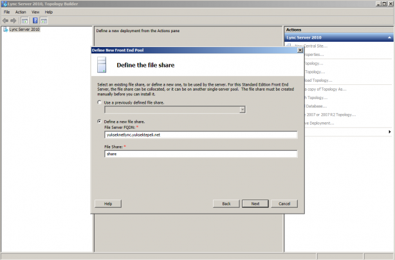This screenshot has height=260, width=395.
Task: Click the Database action in Actions pane
Action: tap(315, 106)
